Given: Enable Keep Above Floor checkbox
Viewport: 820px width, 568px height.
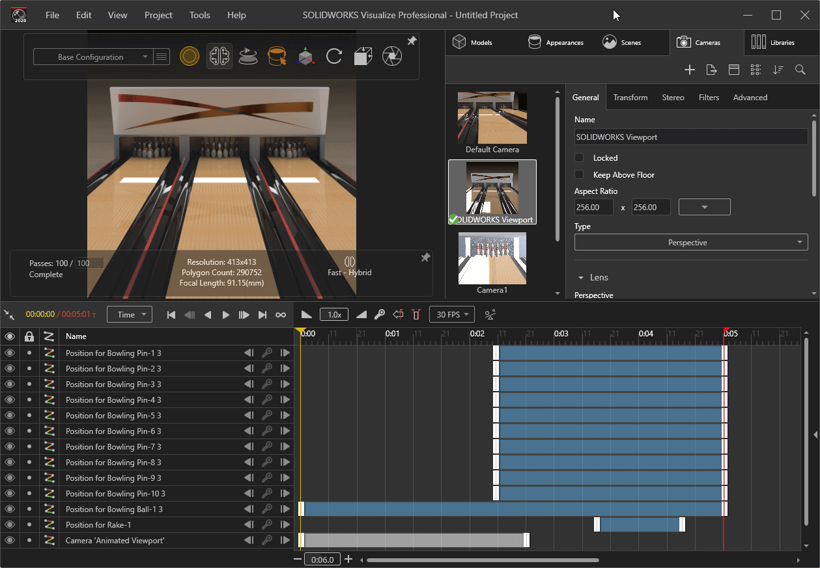Looking at the screenshot, I should point(579,175).
